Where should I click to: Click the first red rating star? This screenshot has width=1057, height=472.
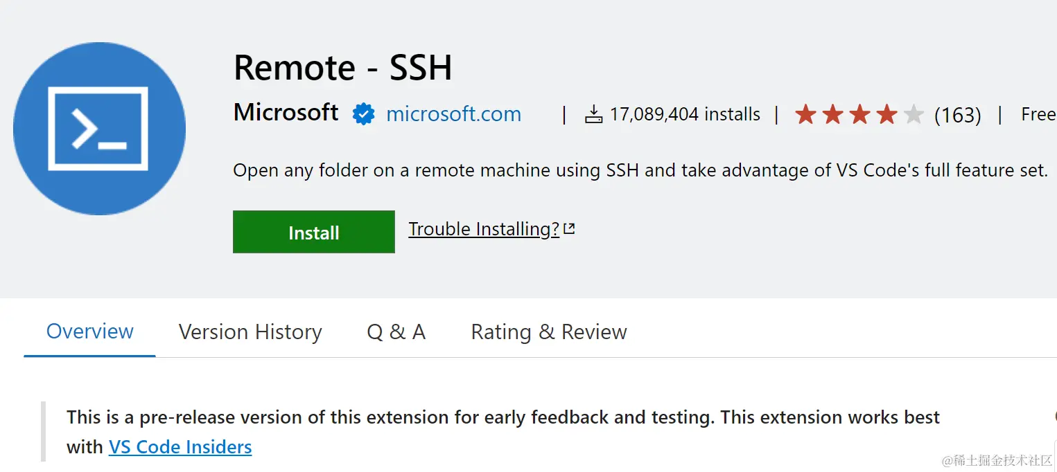pos(805,114)
